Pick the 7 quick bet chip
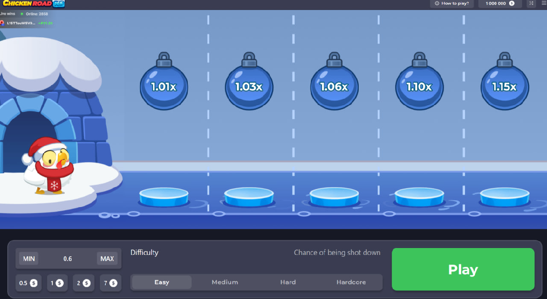Image resolution: width=547 pixels, height=299 pixels. tap(110, 283)
